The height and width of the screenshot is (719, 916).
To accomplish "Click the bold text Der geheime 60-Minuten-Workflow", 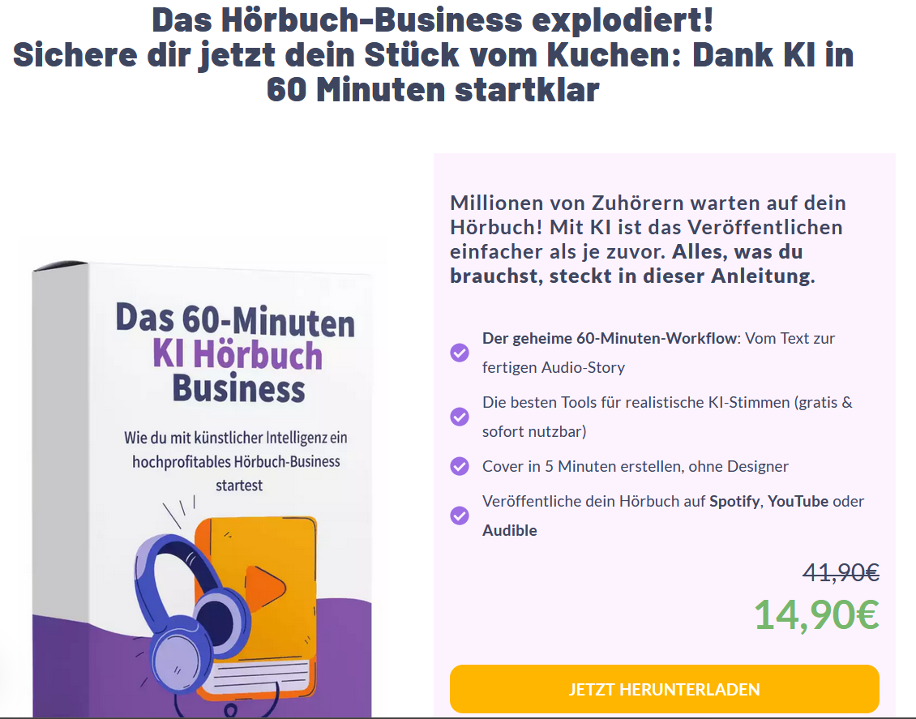I will click(610, 338).
